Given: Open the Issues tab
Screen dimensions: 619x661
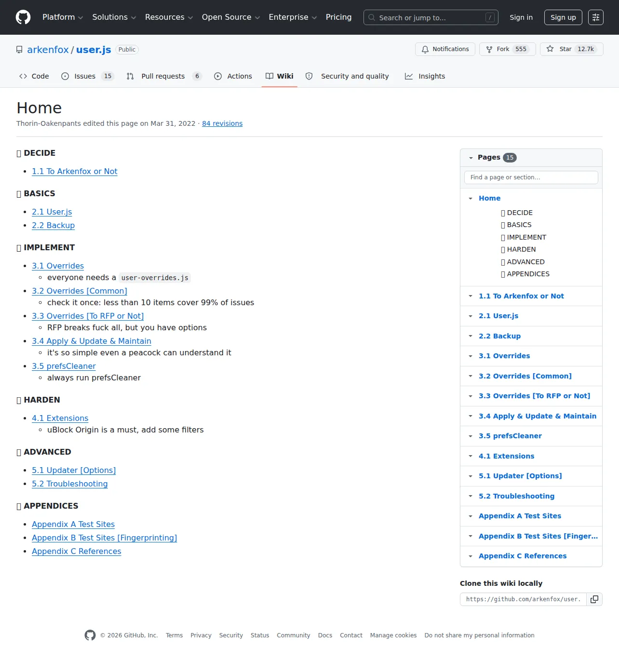Looking at the screenshot, I should coord(87,76).
